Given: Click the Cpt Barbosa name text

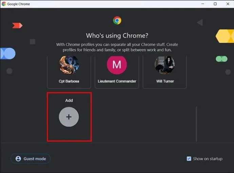Looking at the screenshot, I should coord(69,81).
